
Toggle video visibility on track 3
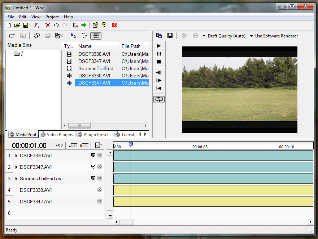tap(93, 178)
